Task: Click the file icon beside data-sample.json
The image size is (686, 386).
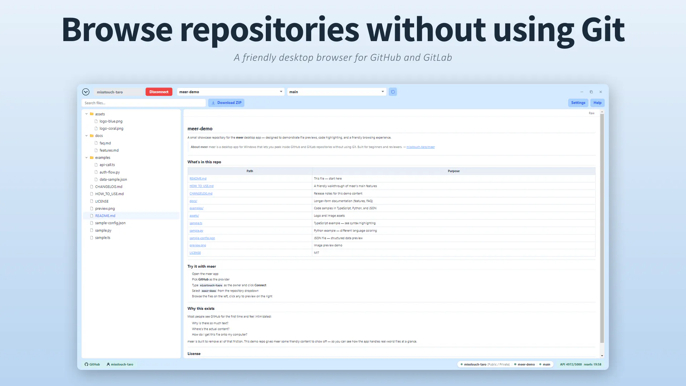Action: click(x=96, y=179)
